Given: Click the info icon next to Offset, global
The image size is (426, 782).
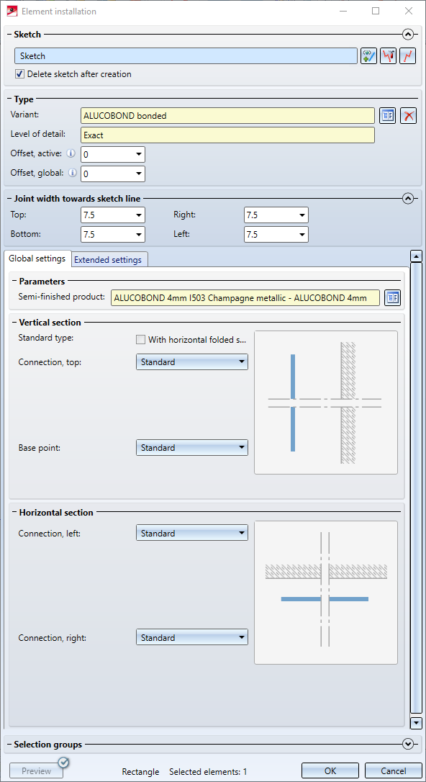Looking at the screenshot, I should (x=73, y=173).
